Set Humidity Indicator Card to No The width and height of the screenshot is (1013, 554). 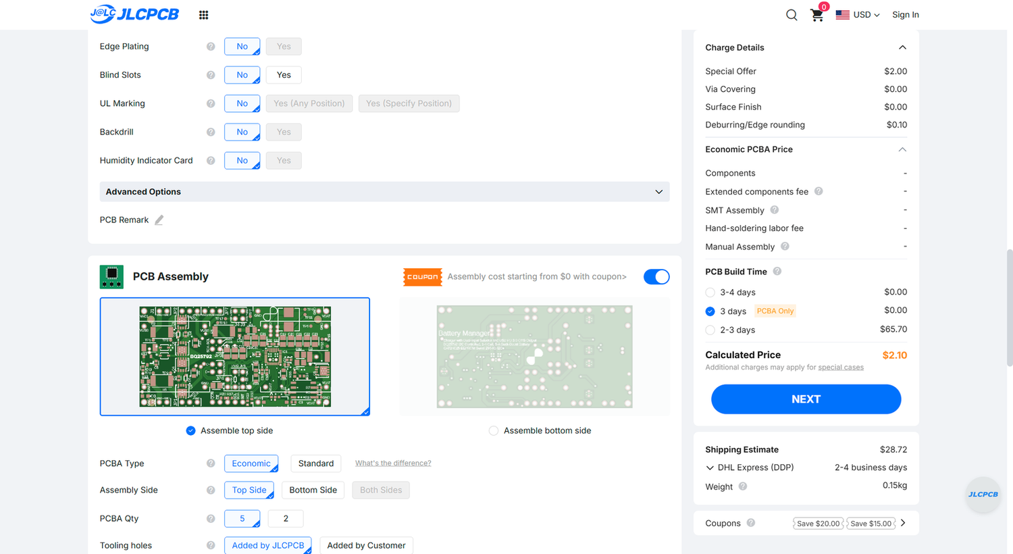(x=242, y=160)
